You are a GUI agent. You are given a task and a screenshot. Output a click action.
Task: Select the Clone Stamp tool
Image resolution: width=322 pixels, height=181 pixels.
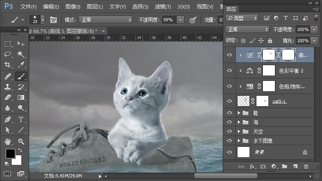[8, 87]
